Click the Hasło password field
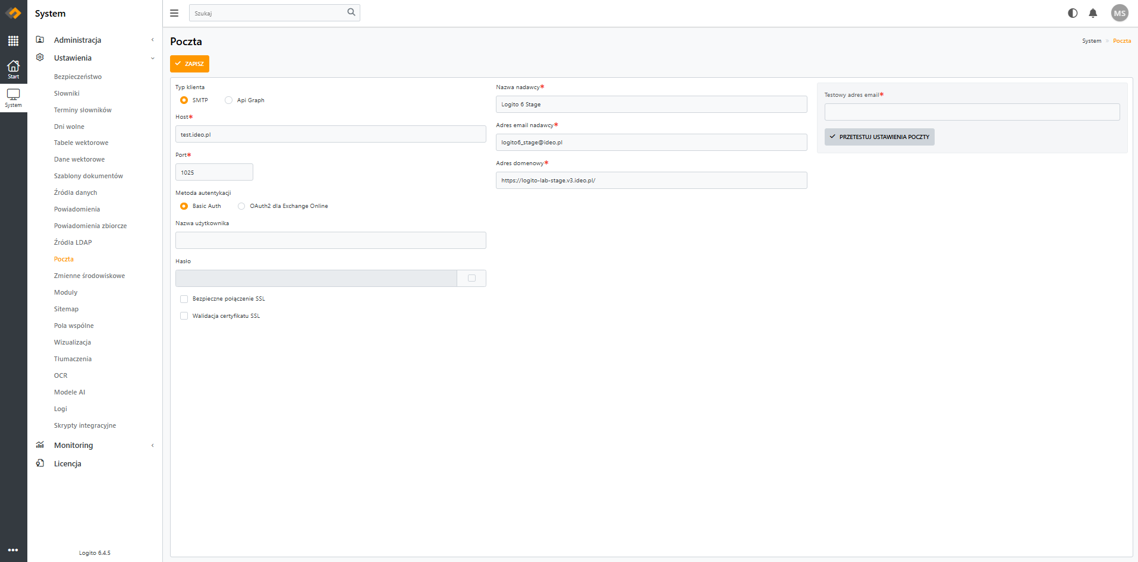This screenshot has width=1138, height=562. click(x=316, y=278)
